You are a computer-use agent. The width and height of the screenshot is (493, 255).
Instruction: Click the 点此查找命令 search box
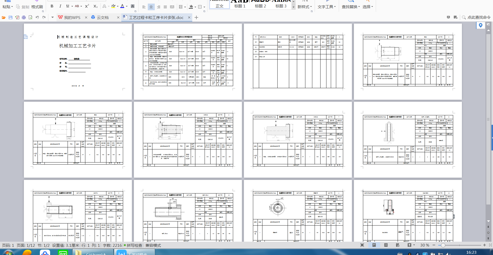(476, 17)
